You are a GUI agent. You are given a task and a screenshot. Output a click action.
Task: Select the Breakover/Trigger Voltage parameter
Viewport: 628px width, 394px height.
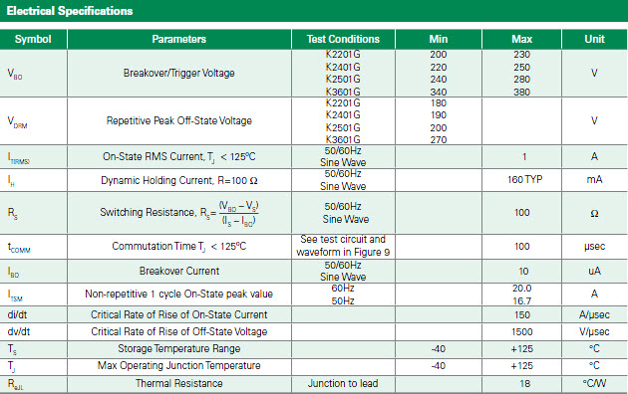[x=179, y=73]
